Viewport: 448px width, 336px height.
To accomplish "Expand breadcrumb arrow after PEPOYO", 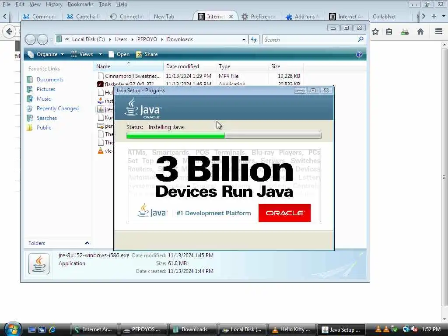I will [x=162, y=40].
